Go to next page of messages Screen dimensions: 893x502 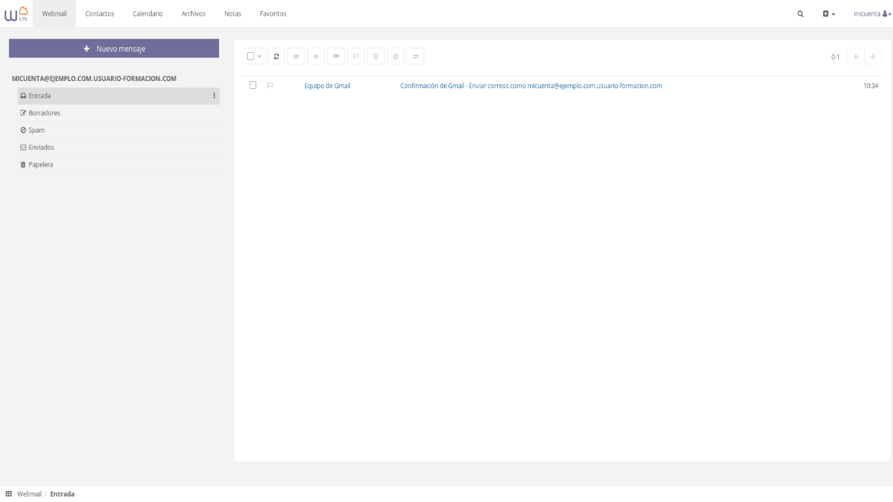click(873, 57)
